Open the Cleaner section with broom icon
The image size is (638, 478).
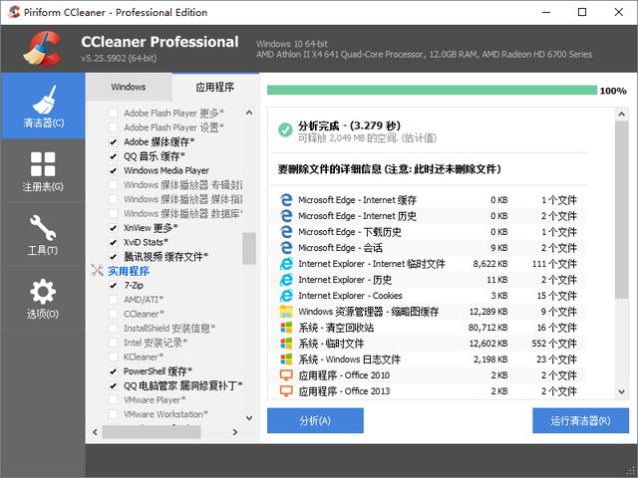click(43, 107)
